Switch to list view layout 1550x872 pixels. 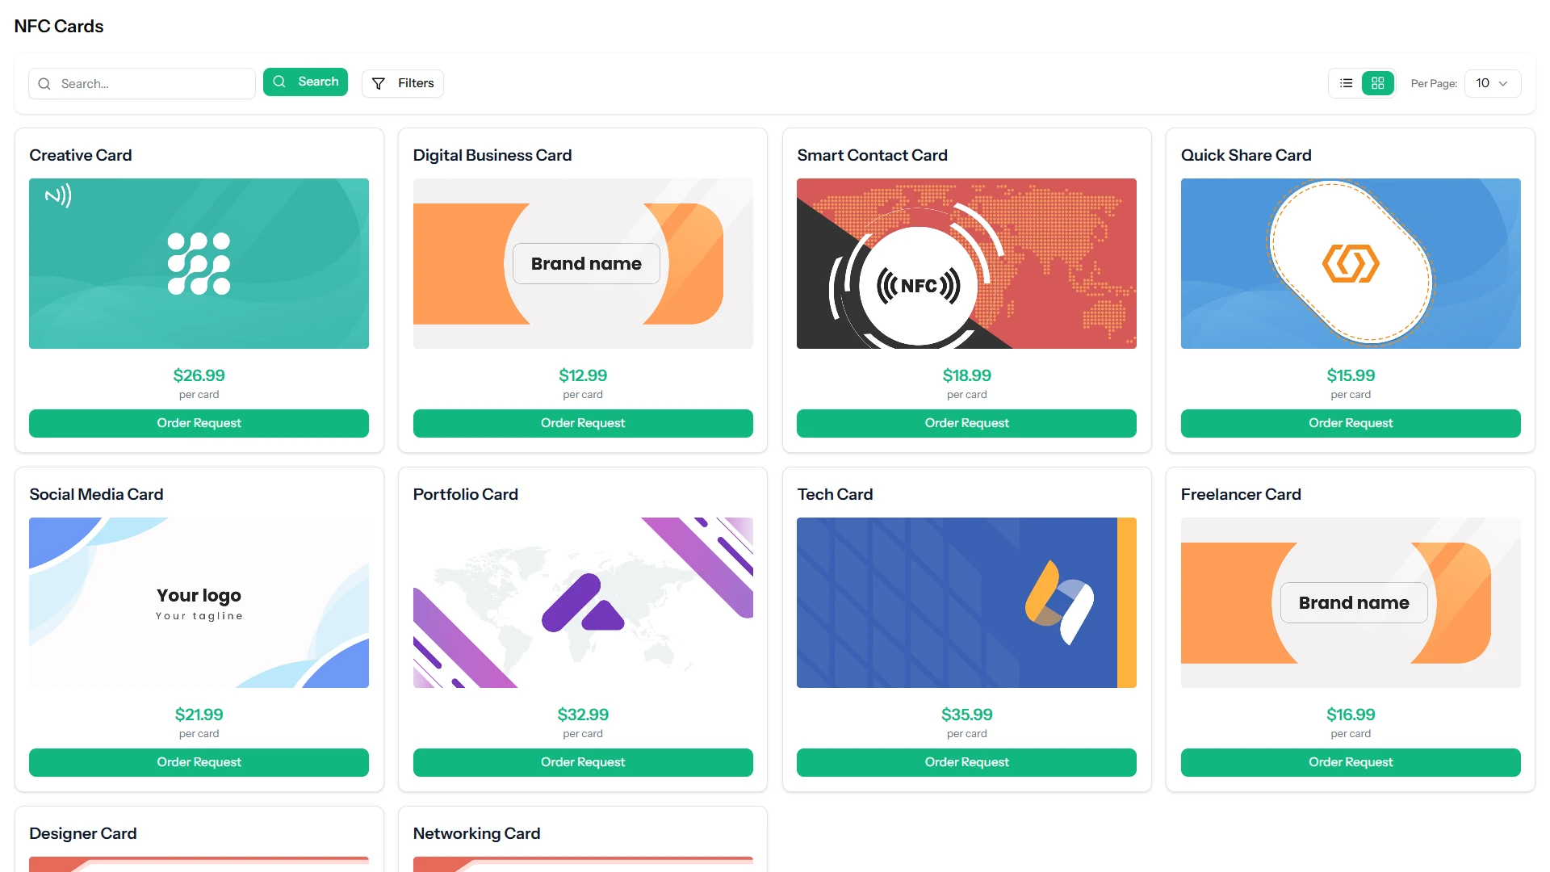coord(1346,83)
